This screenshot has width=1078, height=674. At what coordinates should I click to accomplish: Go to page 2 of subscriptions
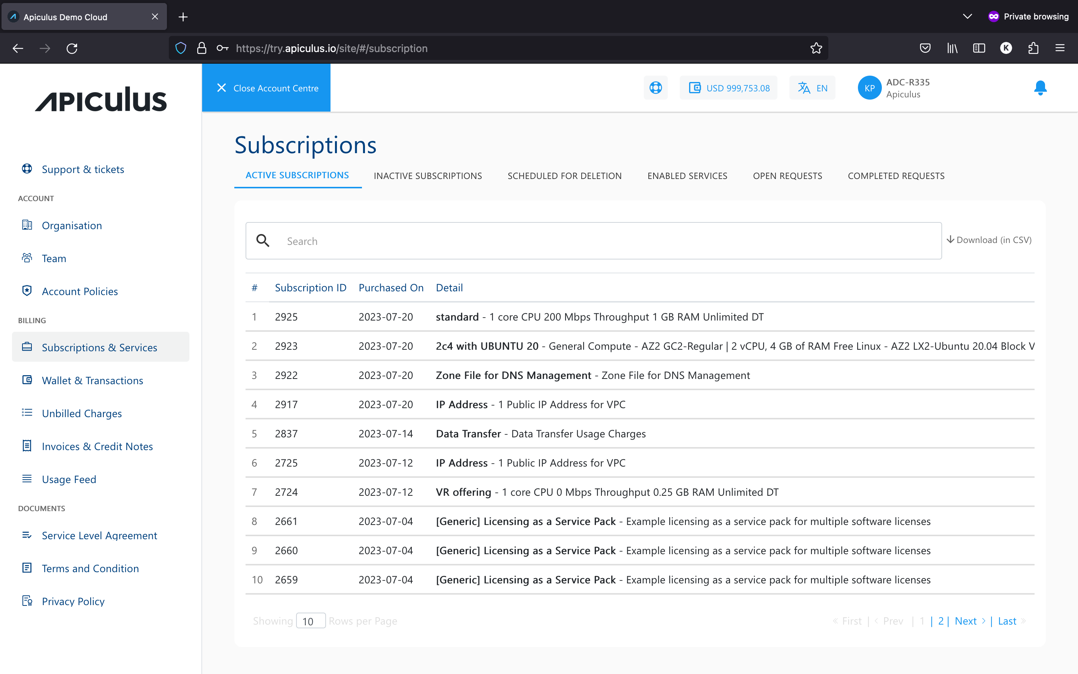tap(941, 620)
